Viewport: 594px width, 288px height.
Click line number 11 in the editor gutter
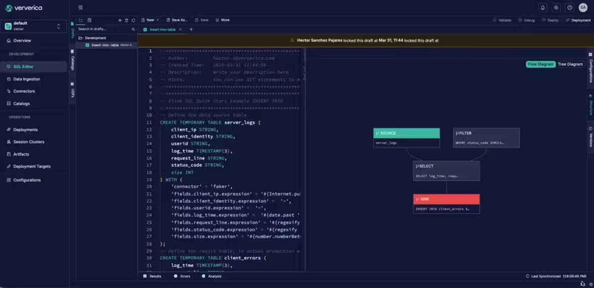coord(149,122)
